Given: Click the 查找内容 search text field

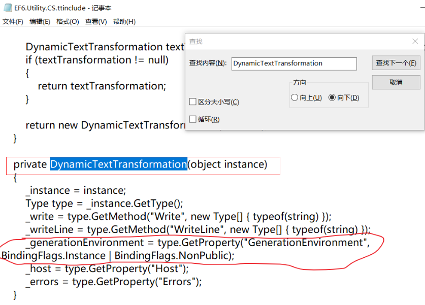Looking at the screenshot, I should [x=294, y=63].
